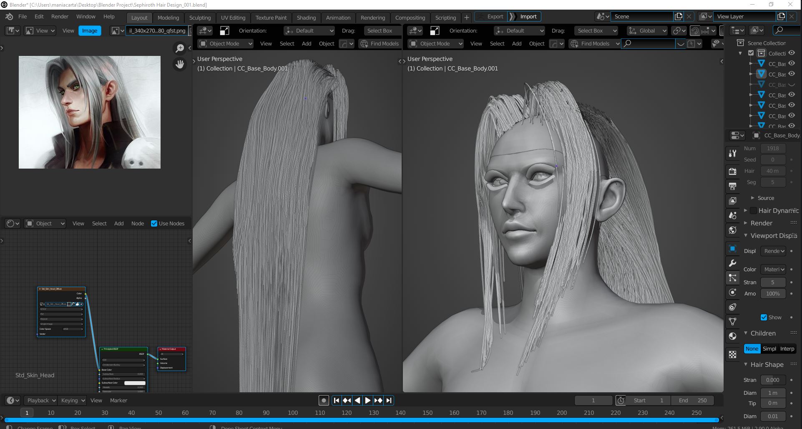Switch to the Animation workspace tab
Image resolution: width=802 pixels, height=429 pixels.
pyautogui.click(x=338, y=18)
